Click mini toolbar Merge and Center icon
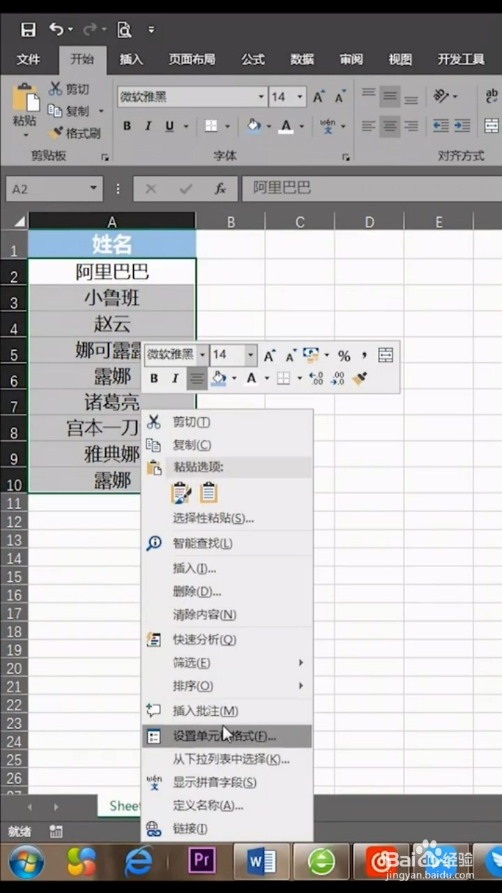502x893 pixels. click(386, 356)
